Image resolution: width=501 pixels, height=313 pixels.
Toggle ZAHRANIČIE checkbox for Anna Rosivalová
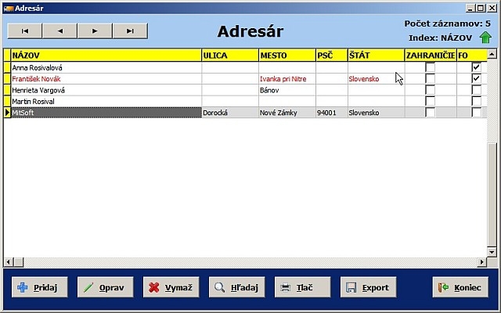click(x=430, y=67)
